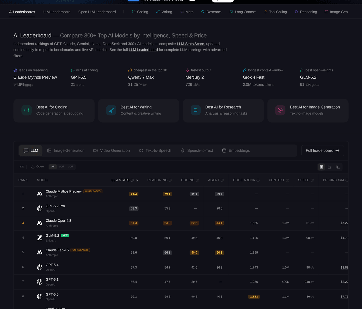
Task: Click the OpenAI logo for GPT-5.1
Action: point(40,282)
